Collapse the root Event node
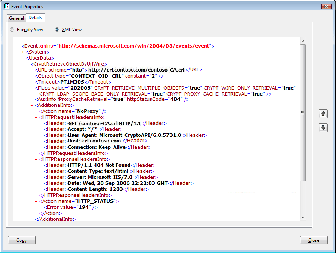The width and height of the screenshot is (336, 253). click(18, 46)
